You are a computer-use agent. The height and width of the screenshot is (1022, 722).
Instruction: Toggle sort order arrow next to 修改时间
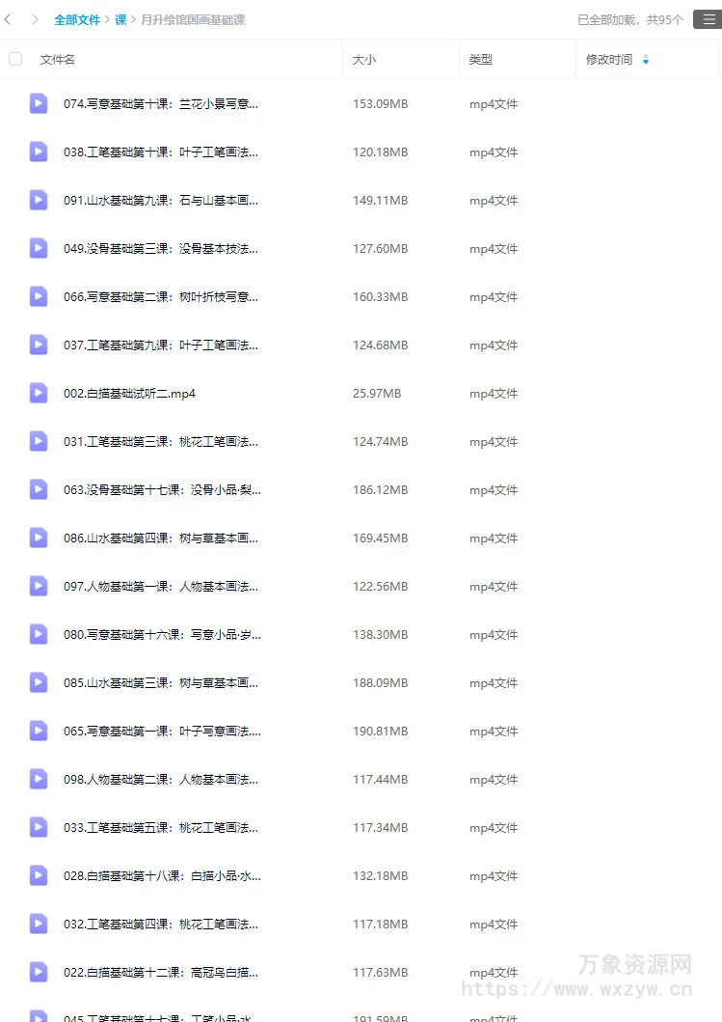pos(646,59)
